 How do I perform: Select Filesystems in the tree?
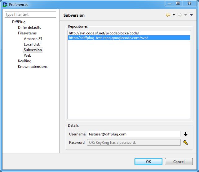[x=27, y=33]
